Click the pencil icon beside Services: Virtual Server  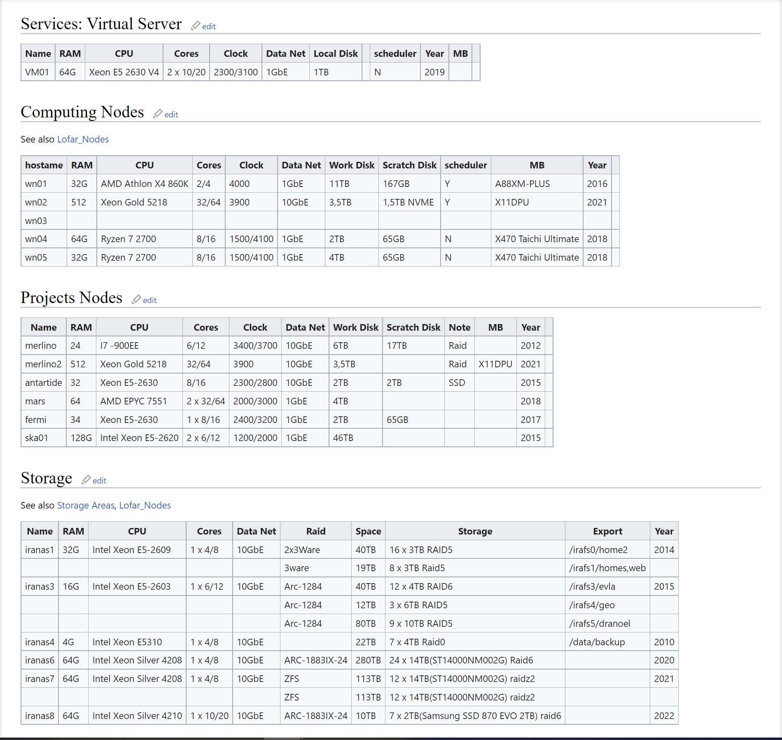pos(196,26)
